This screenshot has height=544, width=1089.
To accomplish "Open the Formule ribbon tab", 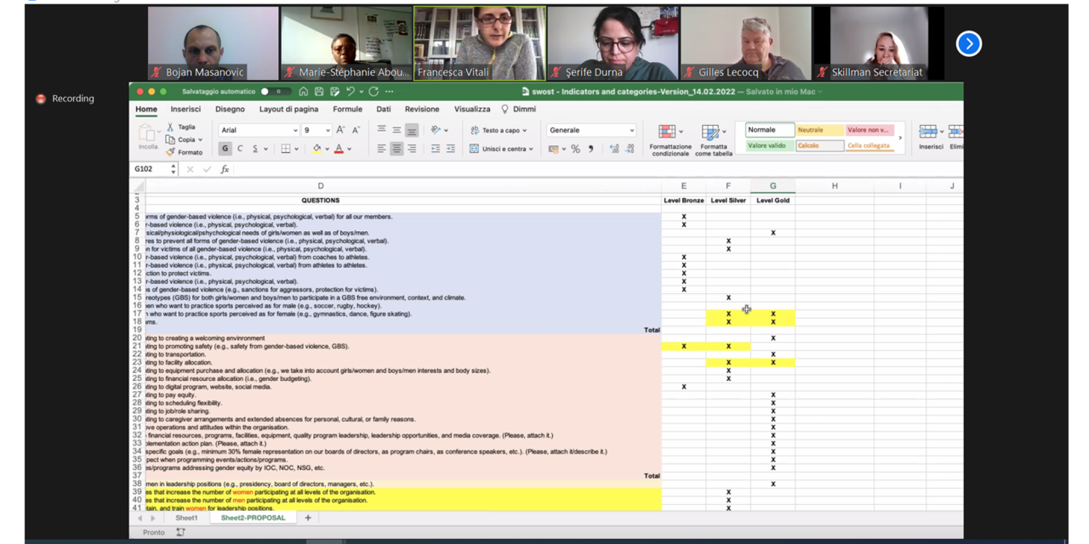I will coord(347,109).
